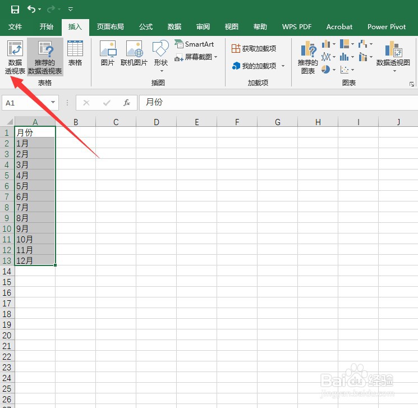The image size is (418, 408).
Task: Expand the 我的加载项 dropdown arrow
Action: click(283, 66)
